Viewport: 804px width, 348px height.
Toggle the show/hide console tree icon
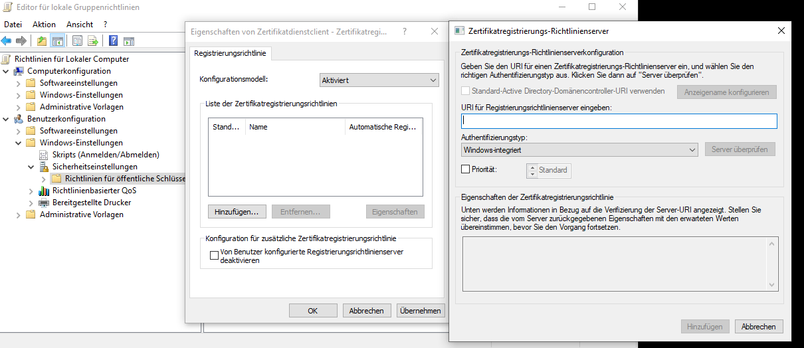tap(58, 41)
